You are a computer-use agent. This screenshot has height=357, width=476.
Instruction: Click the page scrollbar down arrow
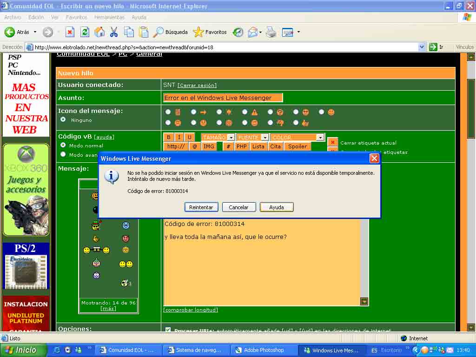tap(471, 327)
